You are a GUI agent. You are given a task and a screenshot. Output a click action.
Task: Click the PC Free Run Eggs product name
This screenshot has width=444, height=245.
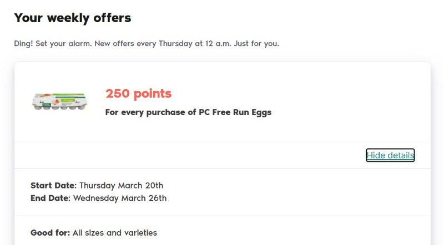(x=235, y=112)
